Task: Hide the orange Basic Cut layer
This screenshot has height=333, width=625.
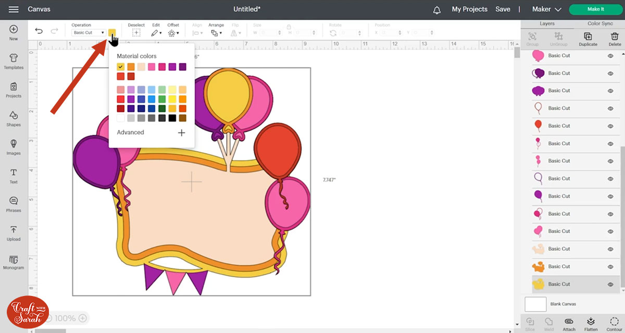Action: tap(610, 266)
